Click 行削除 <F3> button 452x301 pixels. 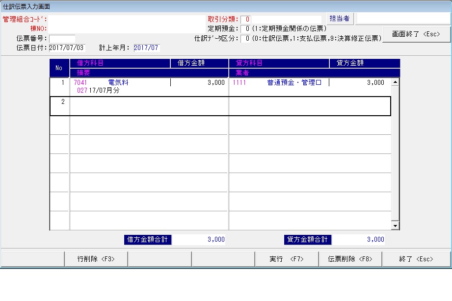pos(96,259)
